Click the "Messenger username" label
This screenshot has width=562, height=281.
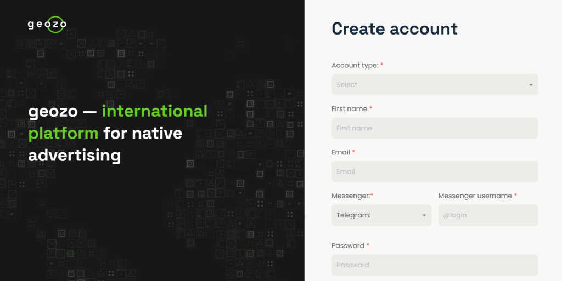475,196
